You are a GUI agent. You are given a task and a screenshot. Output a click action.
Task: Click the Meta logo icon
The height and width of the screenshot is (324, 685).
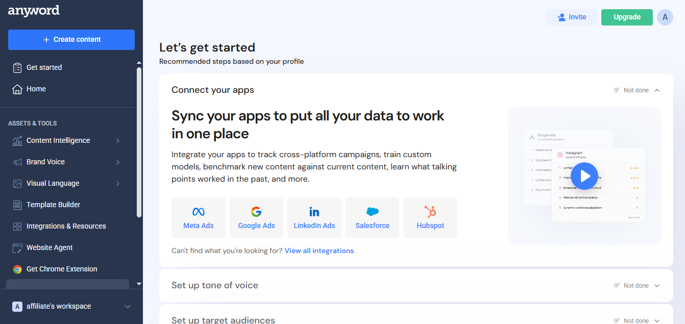click(x=199, y=212)
